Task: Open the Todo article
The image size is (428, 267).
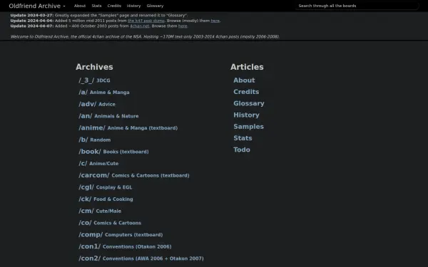Action: click(x=242, y=150)
